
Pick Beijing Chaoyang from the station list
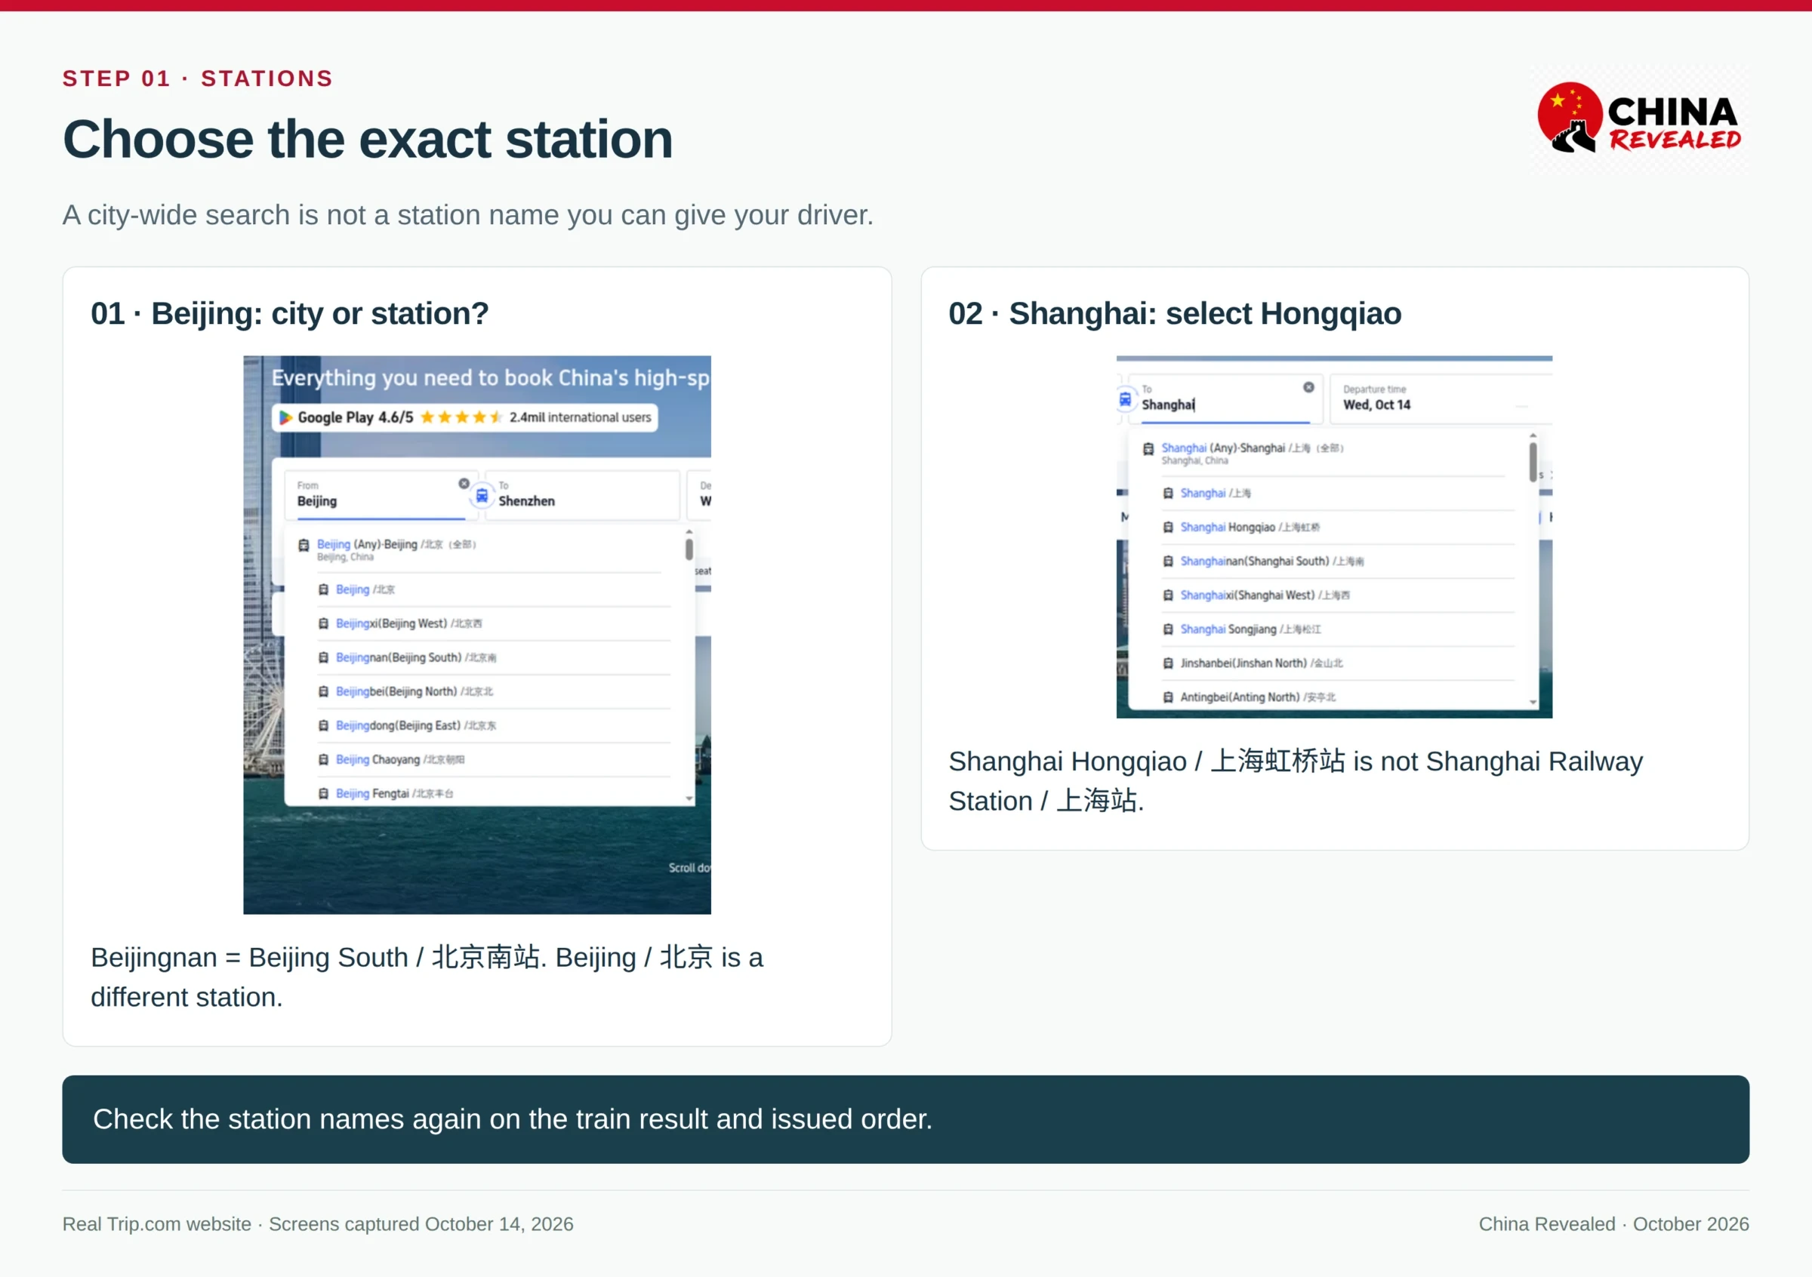coord(493,759)
